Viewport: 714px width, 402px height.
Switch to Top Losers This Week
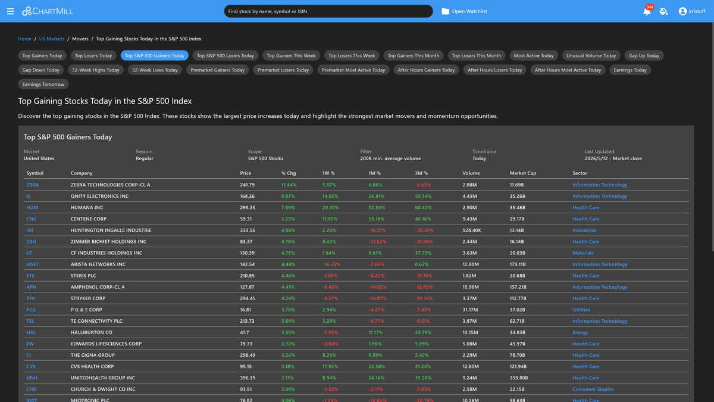pyautogui.click(x=352, y=55)
